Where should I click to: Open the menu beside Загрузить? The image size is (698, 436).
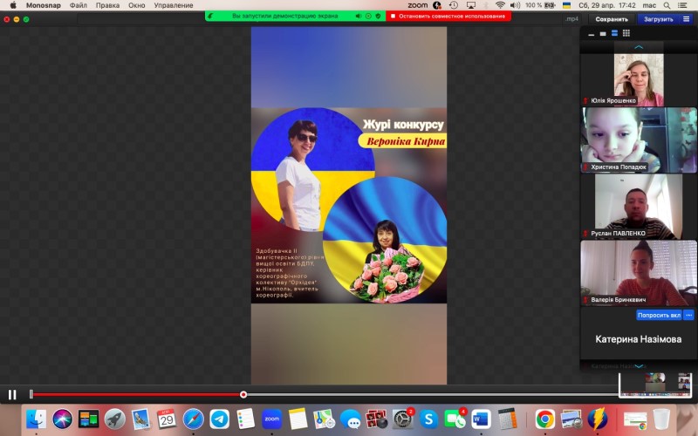tap(686, 19)
